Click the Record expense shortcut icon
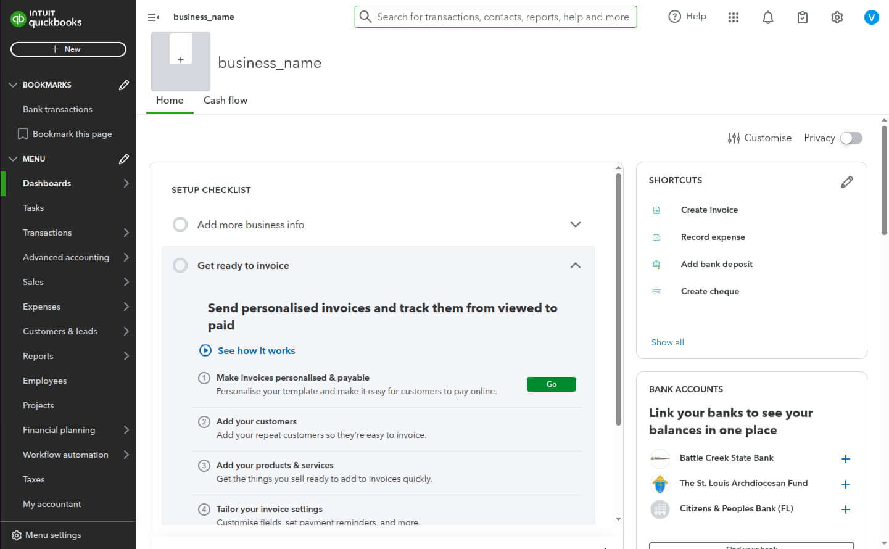Image resolution: width=889 pixels, height=549 pixels. pyautogui.click(x=656, y=237)
